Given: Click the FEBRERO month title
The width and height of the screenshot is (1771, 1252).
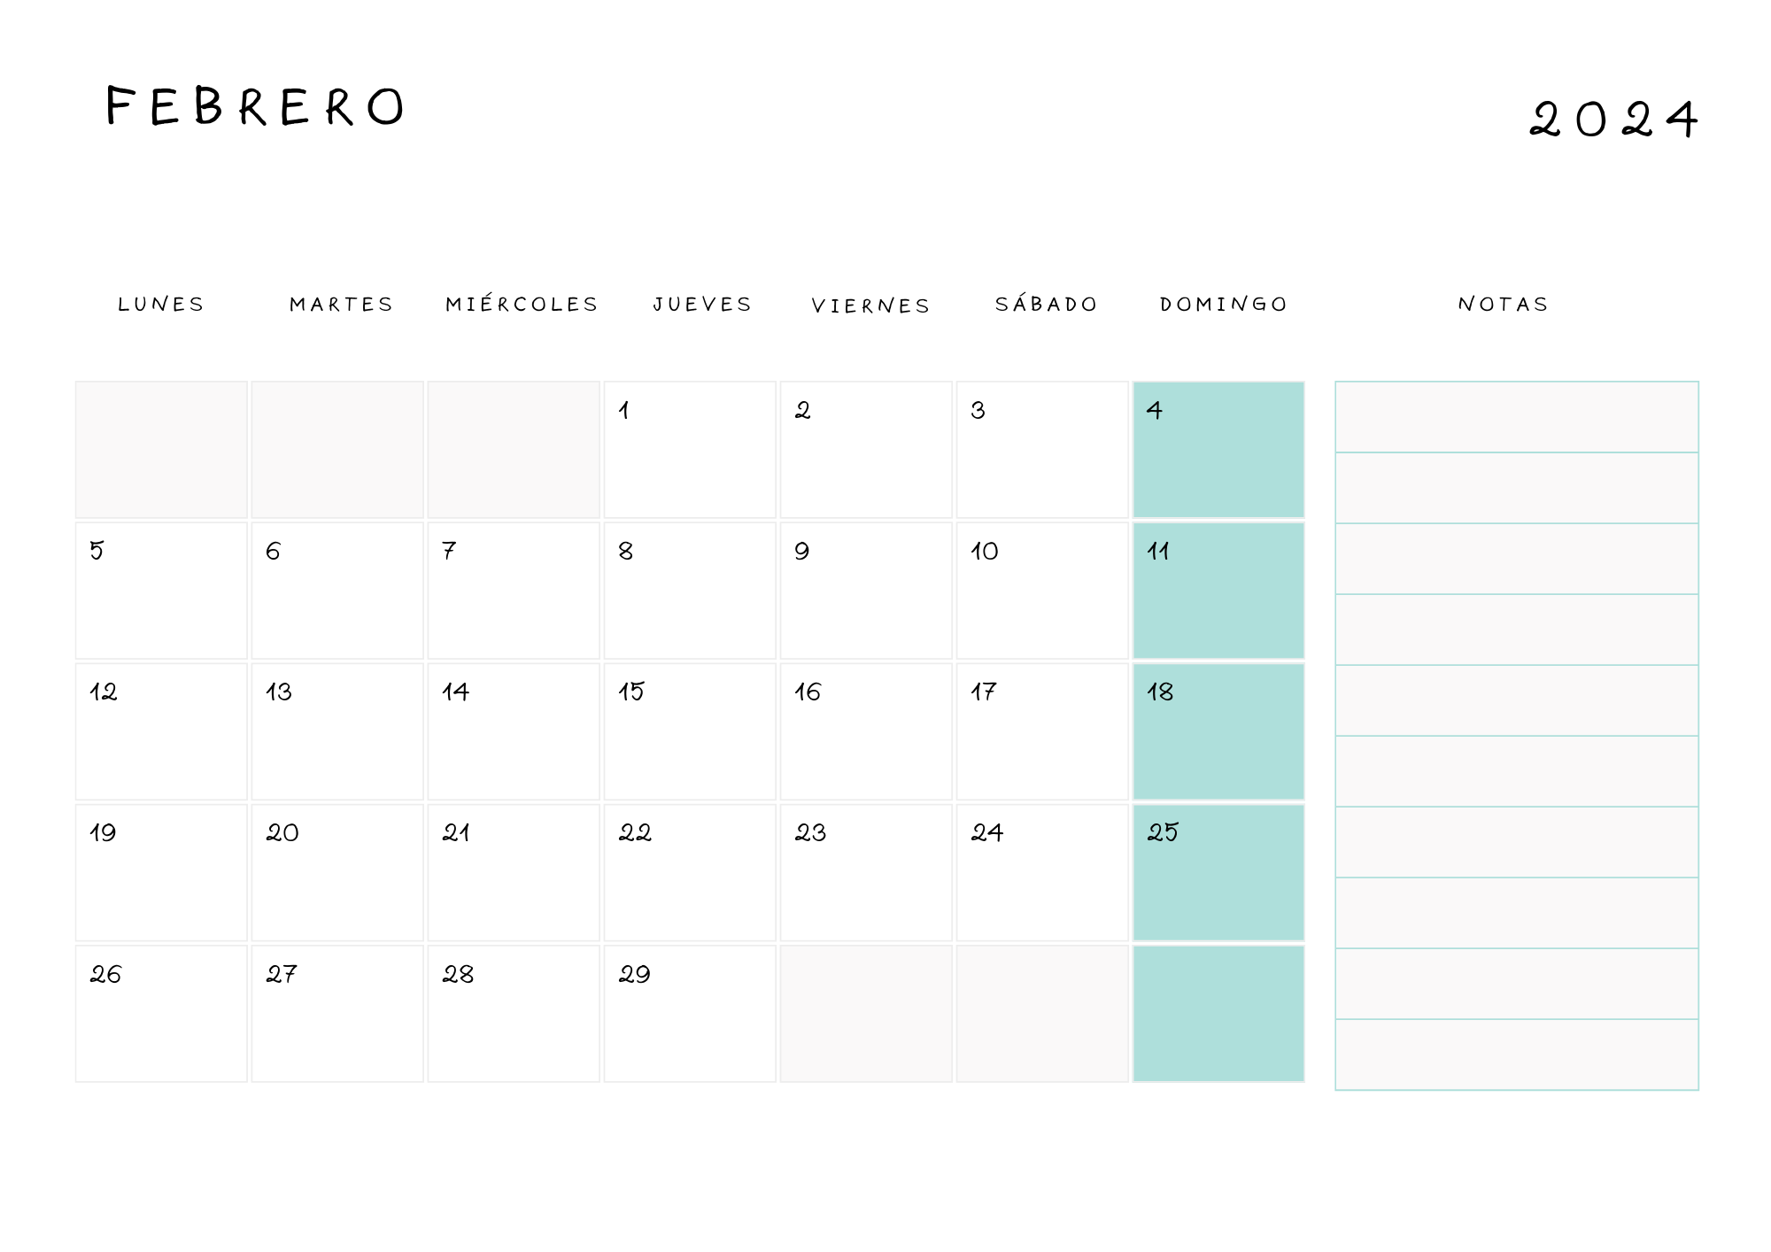Looking at the screenshot, I should point(255,106).
